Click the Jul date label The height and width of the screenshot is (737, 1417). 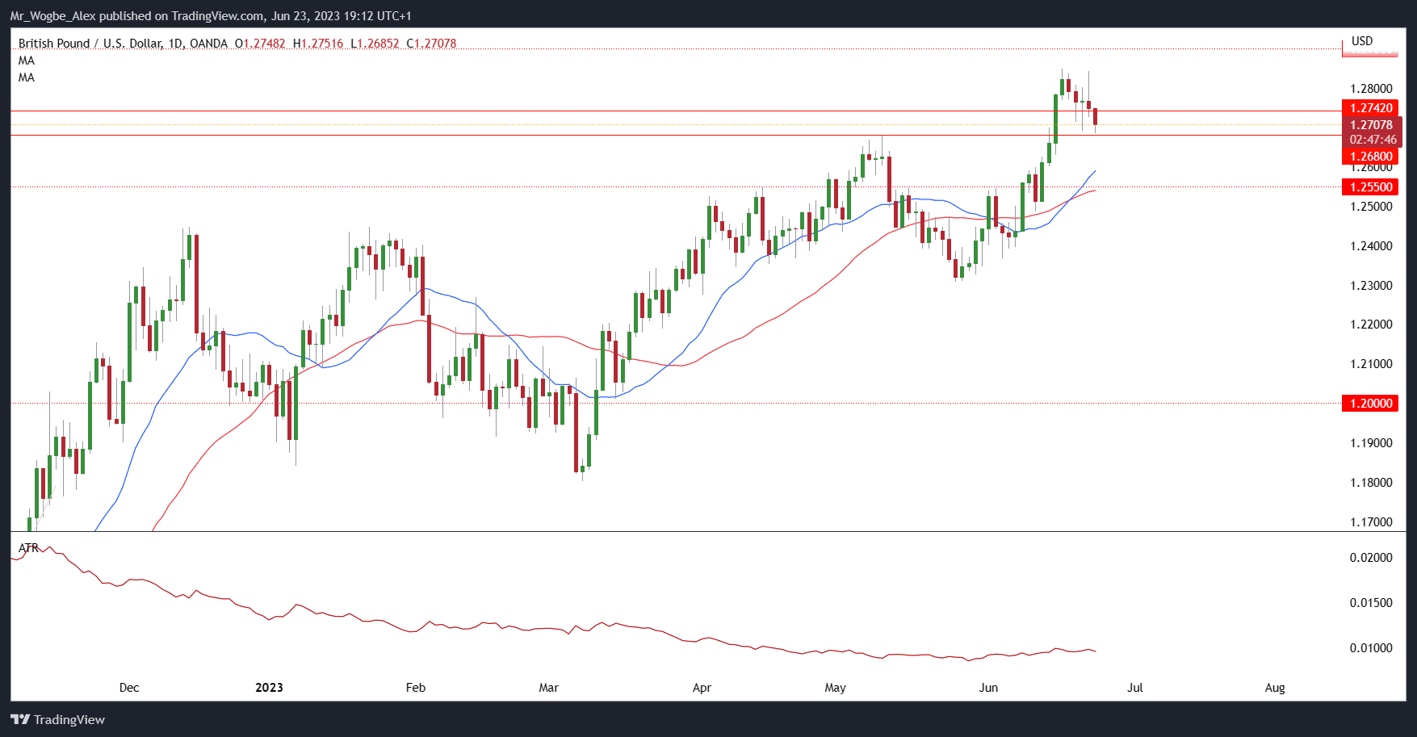[1135, 688]
